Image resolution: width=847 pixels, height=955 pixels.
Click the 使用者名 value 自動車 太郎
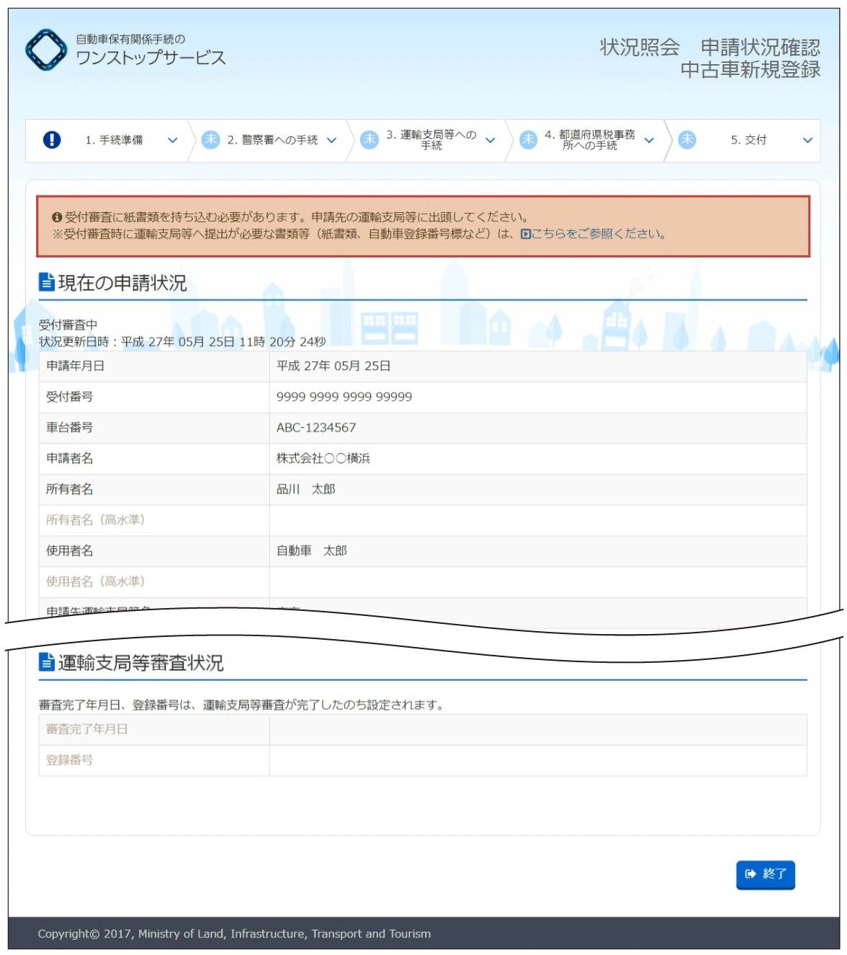pos(312,551)
